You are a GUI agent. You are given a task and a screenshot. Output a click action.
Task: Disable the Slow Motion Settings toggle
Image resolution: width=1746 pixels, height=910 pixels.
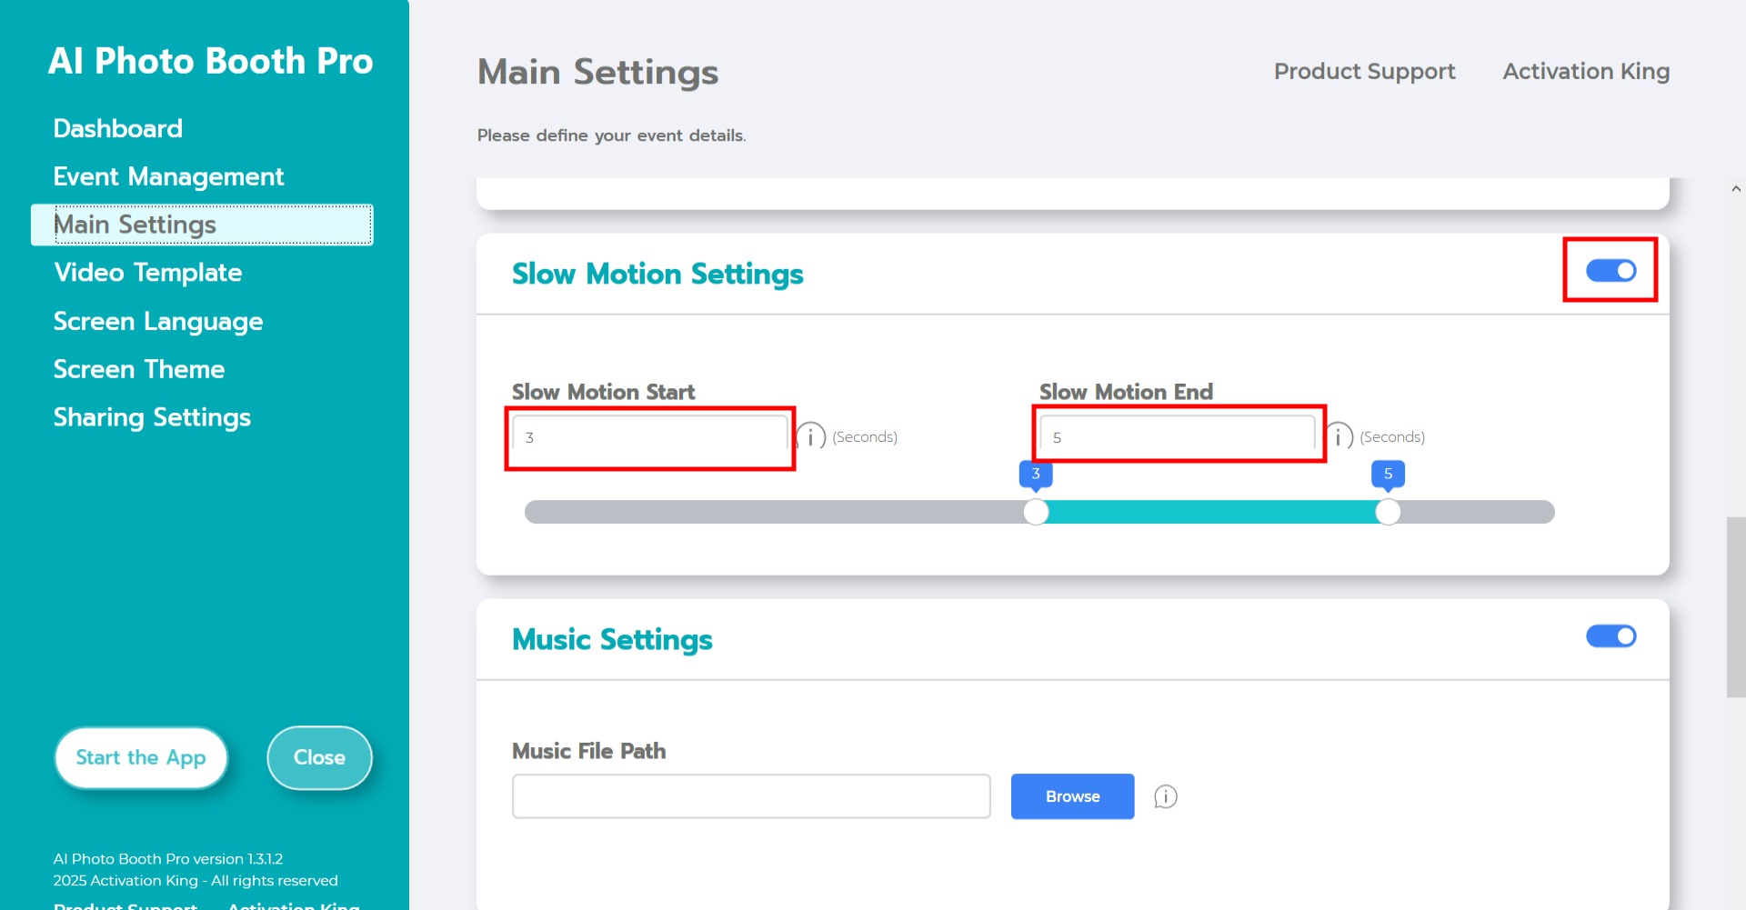(1611, 271)
